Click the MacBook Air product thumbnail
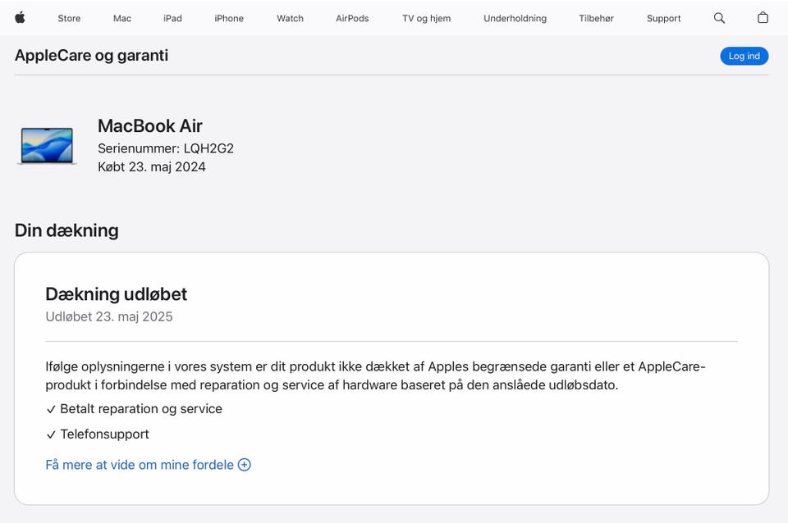This screenshot has height=523, width=788. [47, 146]
